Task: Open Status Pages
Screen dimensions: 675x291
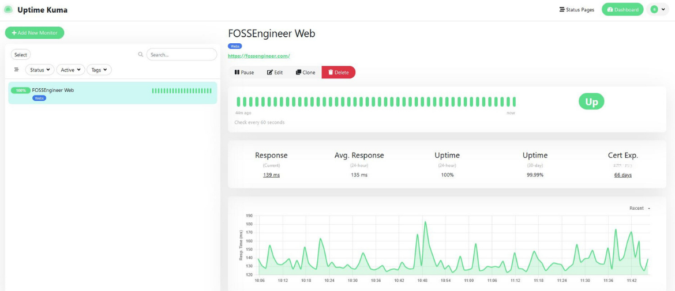Action: click(x=576, y=9)
